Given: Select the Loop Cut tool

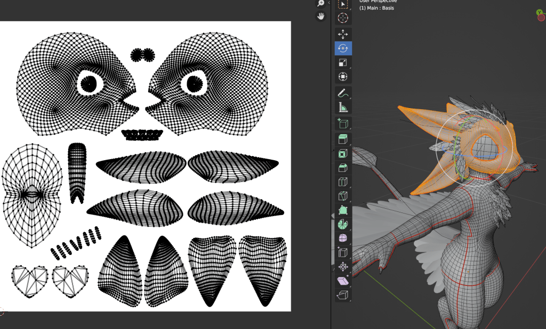Looking at the screenshot, I should (343, 182).
